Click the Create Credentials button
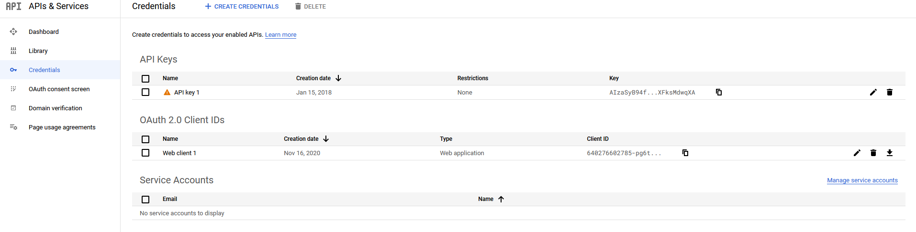Screen dimensions: 916x232 tap(242, 7)
